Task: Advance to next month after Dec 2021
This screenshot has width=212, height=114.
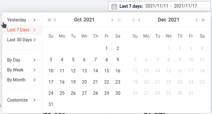Action: [x=196, y=20]
